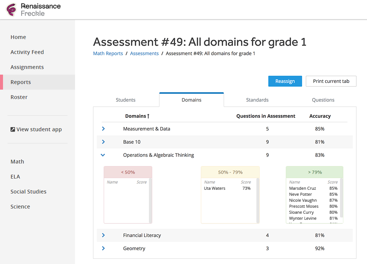367x264 pixels.
Task: Click student Nicole Vaughn
Action: point(303,200)
